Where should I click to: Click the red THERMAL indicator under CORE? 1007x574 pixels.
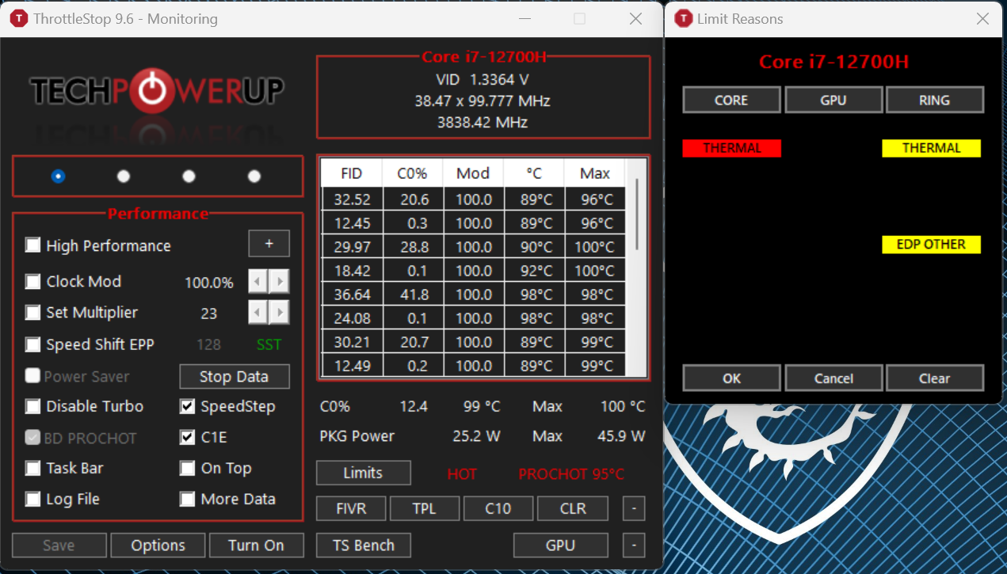pyautogui.click(x=732, y=148)
